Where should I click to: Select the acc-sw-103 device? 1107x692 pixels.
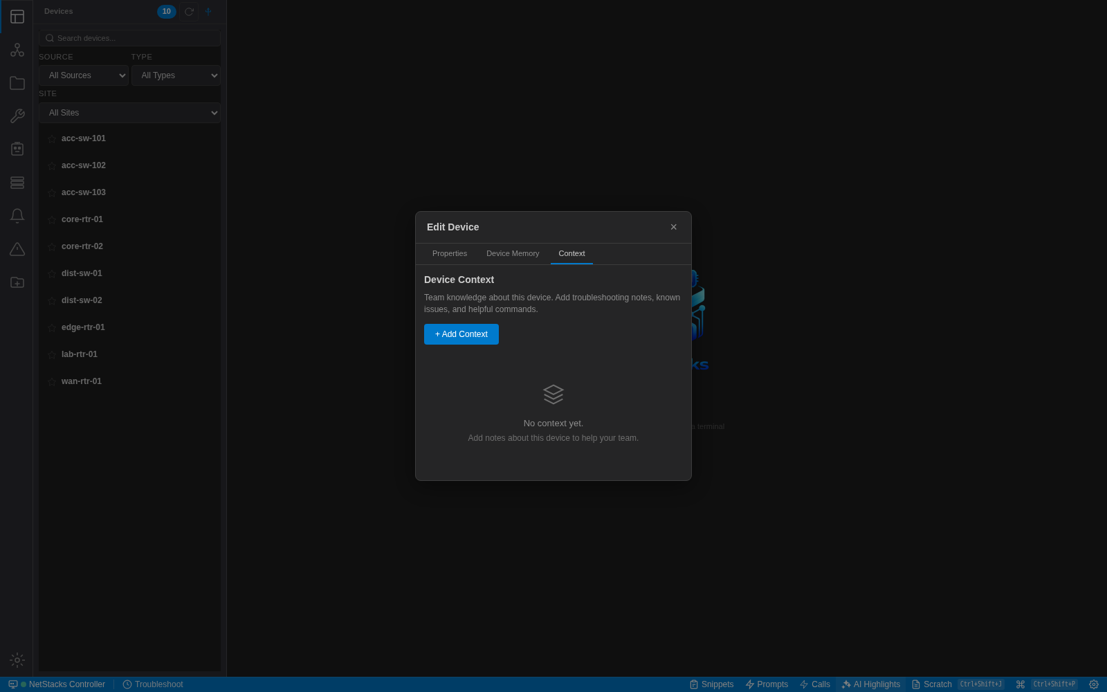click(x=129, y=192)
